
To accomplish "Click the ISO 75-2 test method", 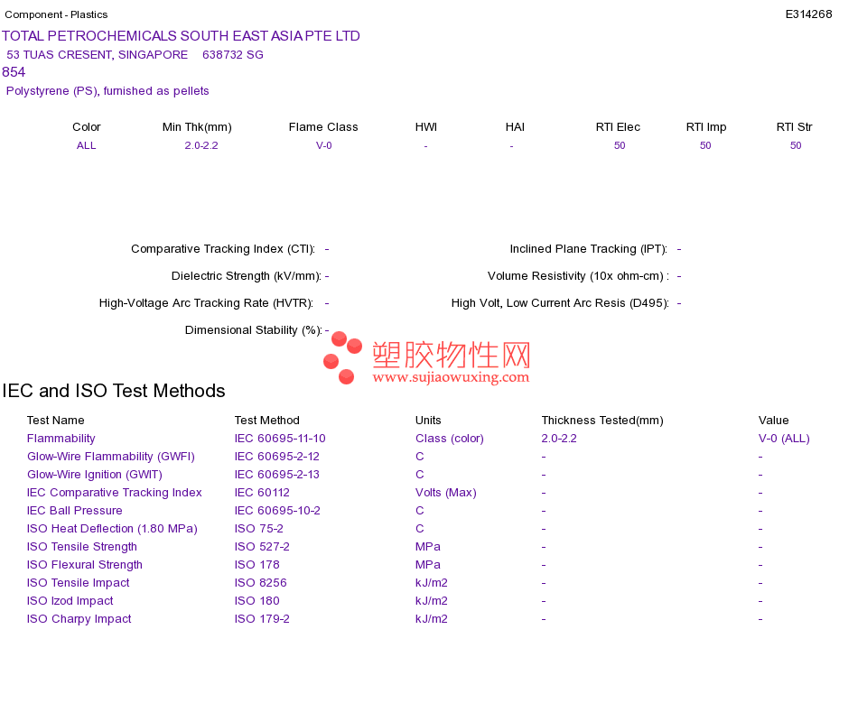I will click(259, 528).
